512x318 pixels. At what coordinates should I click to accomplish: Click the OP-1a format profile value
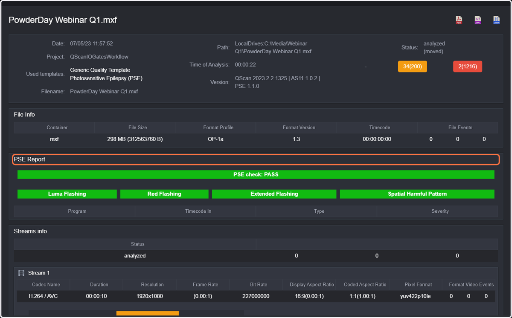[215, 139]
